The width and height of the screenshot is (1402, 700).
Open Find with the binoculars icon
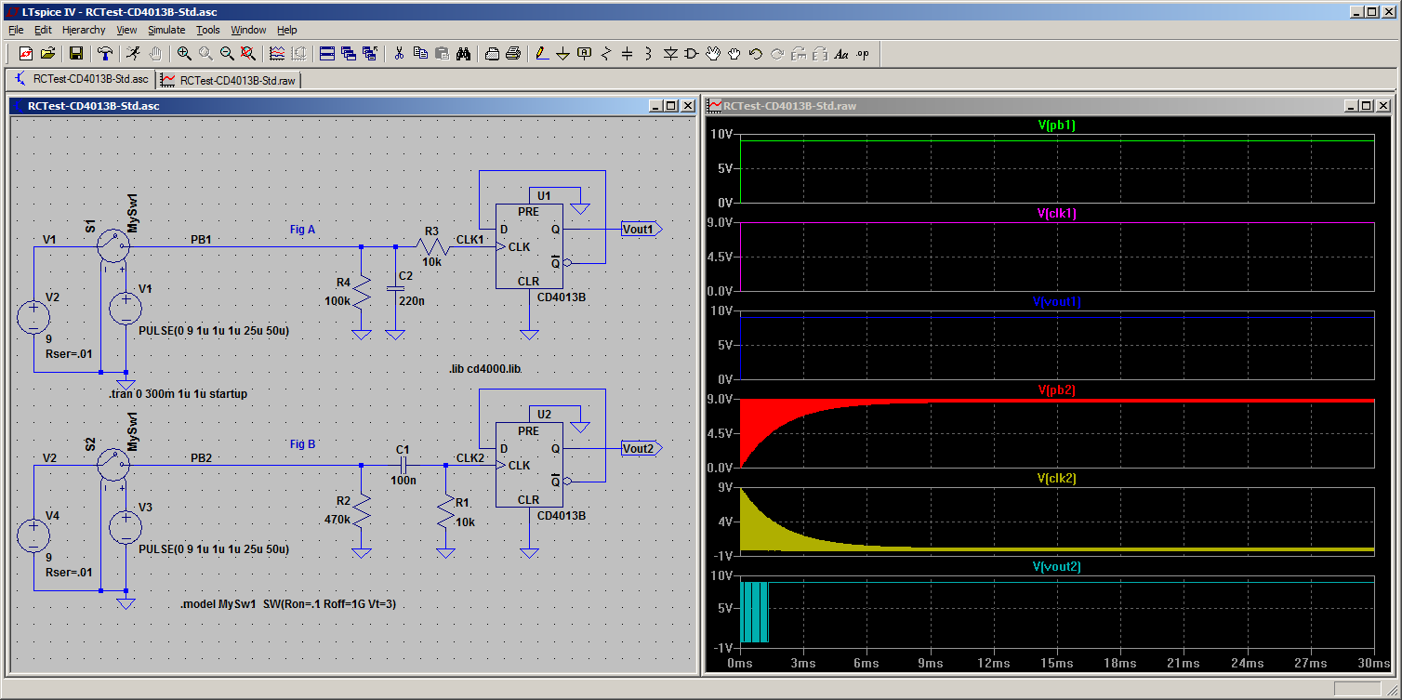(463, 54)
